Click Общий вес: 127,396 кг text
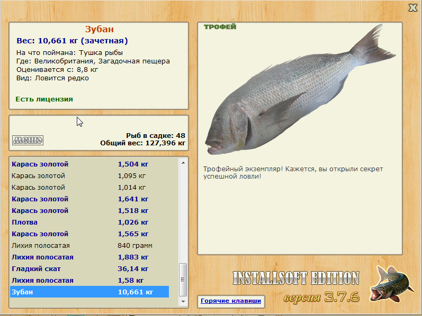Screen dimensions: 422x316 coord(142,143)
